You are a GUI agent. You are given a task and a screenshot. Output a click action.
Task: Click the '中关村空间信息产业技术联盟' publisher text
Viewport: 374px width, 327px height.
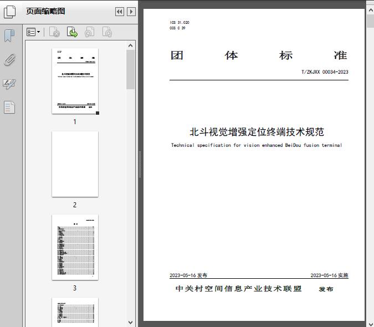pos(239,289)
